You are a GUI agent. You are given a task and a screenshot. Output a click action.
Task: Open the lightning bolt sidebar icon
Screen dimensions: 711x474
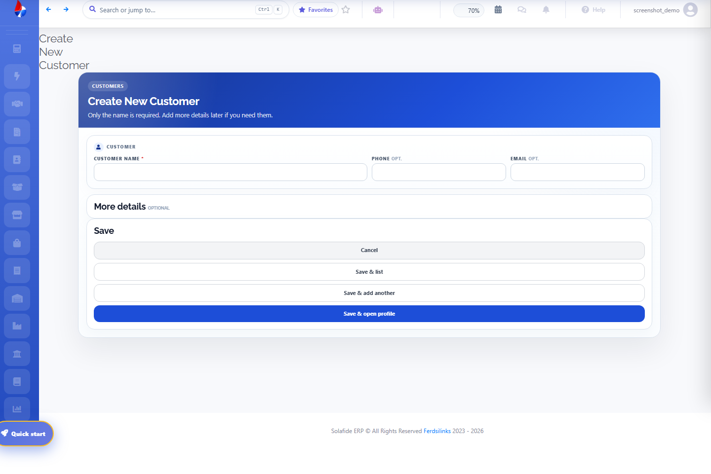coord(17,76)
